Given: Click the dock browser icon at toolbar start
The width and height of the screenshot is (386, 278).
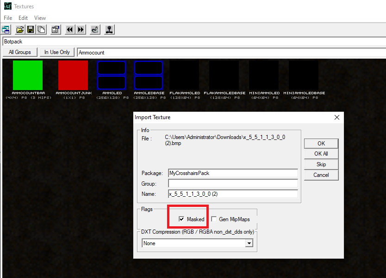Looking at the screenshot, I should pyautogui.click(x=6, y=30).
